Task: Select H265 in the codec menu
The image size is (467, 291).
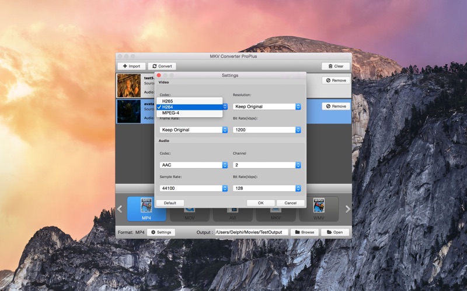Action: (189, 101)
